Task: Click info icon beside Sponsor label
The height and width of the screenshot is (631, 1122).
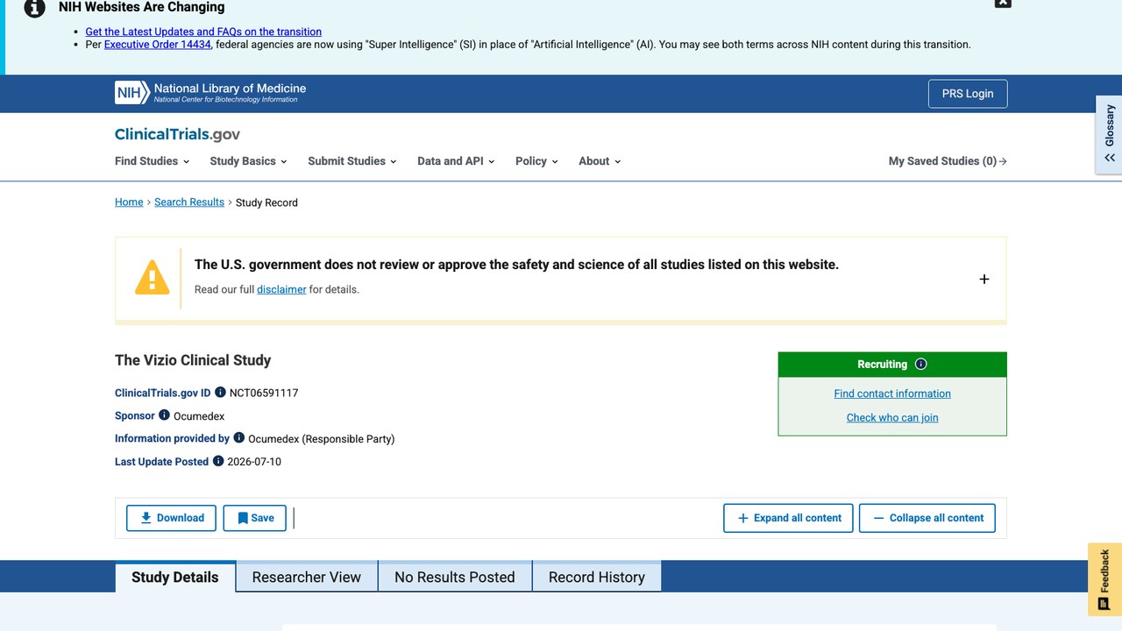Action: [x=164, y=415]
